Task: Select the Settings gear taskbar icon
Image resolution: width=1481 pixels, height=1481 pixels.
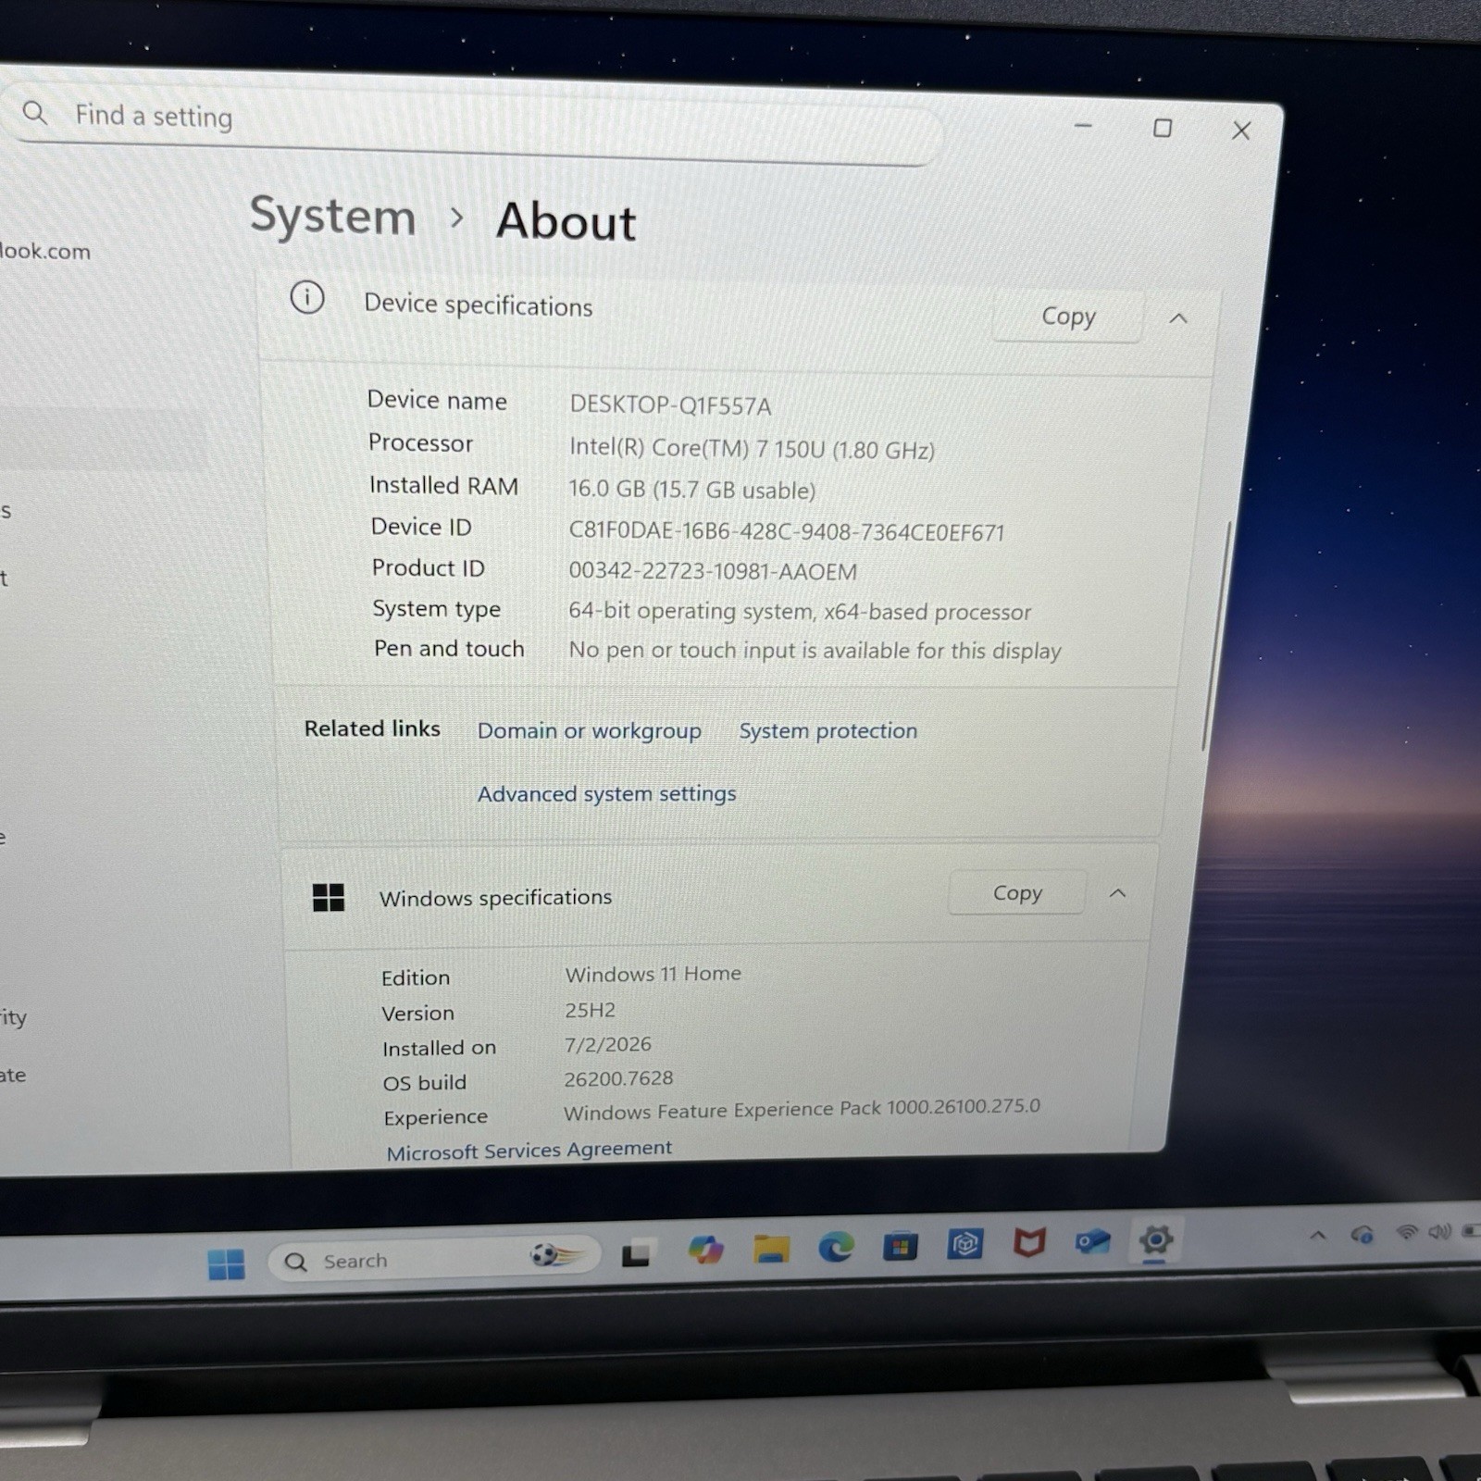Action: pos(1155,1238)
